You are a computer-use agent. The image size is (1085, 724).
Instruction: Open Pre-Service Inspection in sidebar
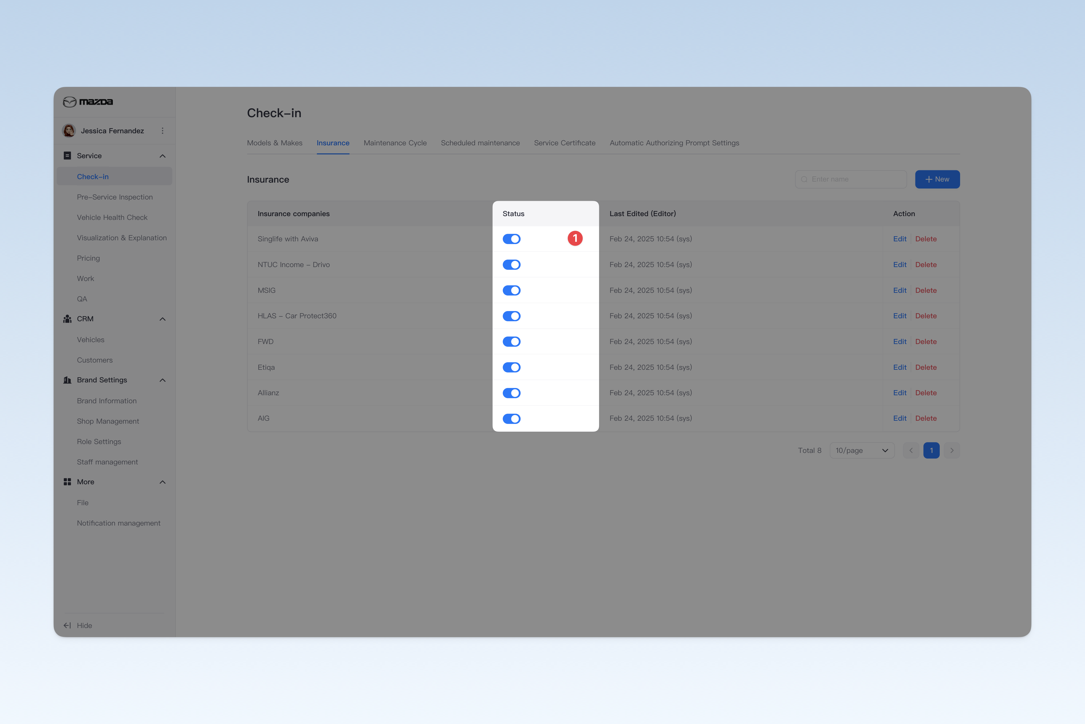[115, 197]
